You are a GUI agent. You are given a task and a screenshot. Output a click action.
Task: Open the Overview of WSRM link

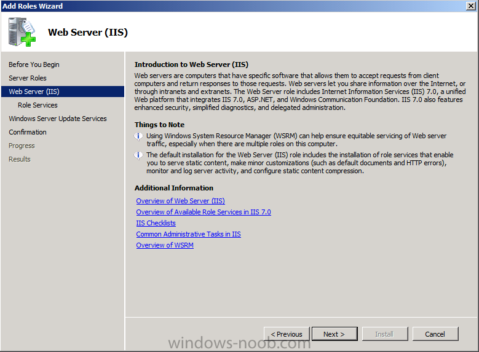coord(165,245)
